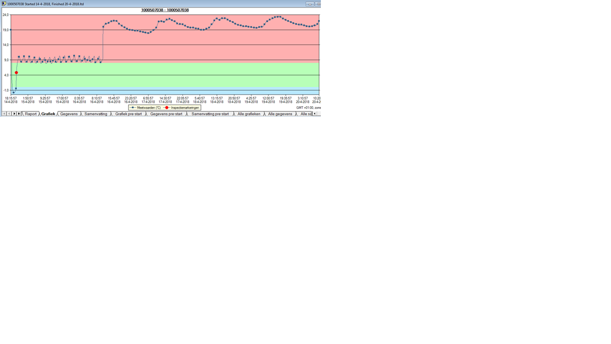Go to the Gegevens pre-start tab
The height and width of the screenshot is (344, 611).
[166, 114]
